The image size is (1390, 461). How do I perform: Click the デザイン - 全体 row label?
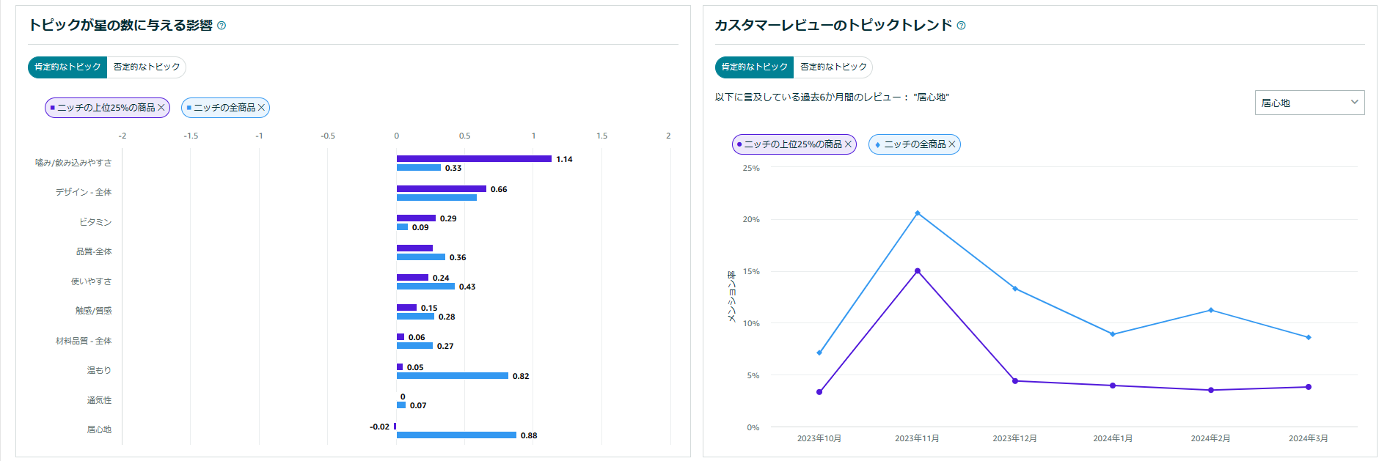pyautogui.click(x=84, y=192)
